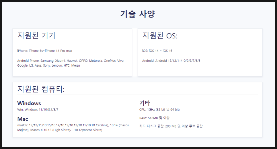This screenshot has width=277, height=149.
Task: Select the CPU: 1GHz requirement line
Action: click(159, 110)
